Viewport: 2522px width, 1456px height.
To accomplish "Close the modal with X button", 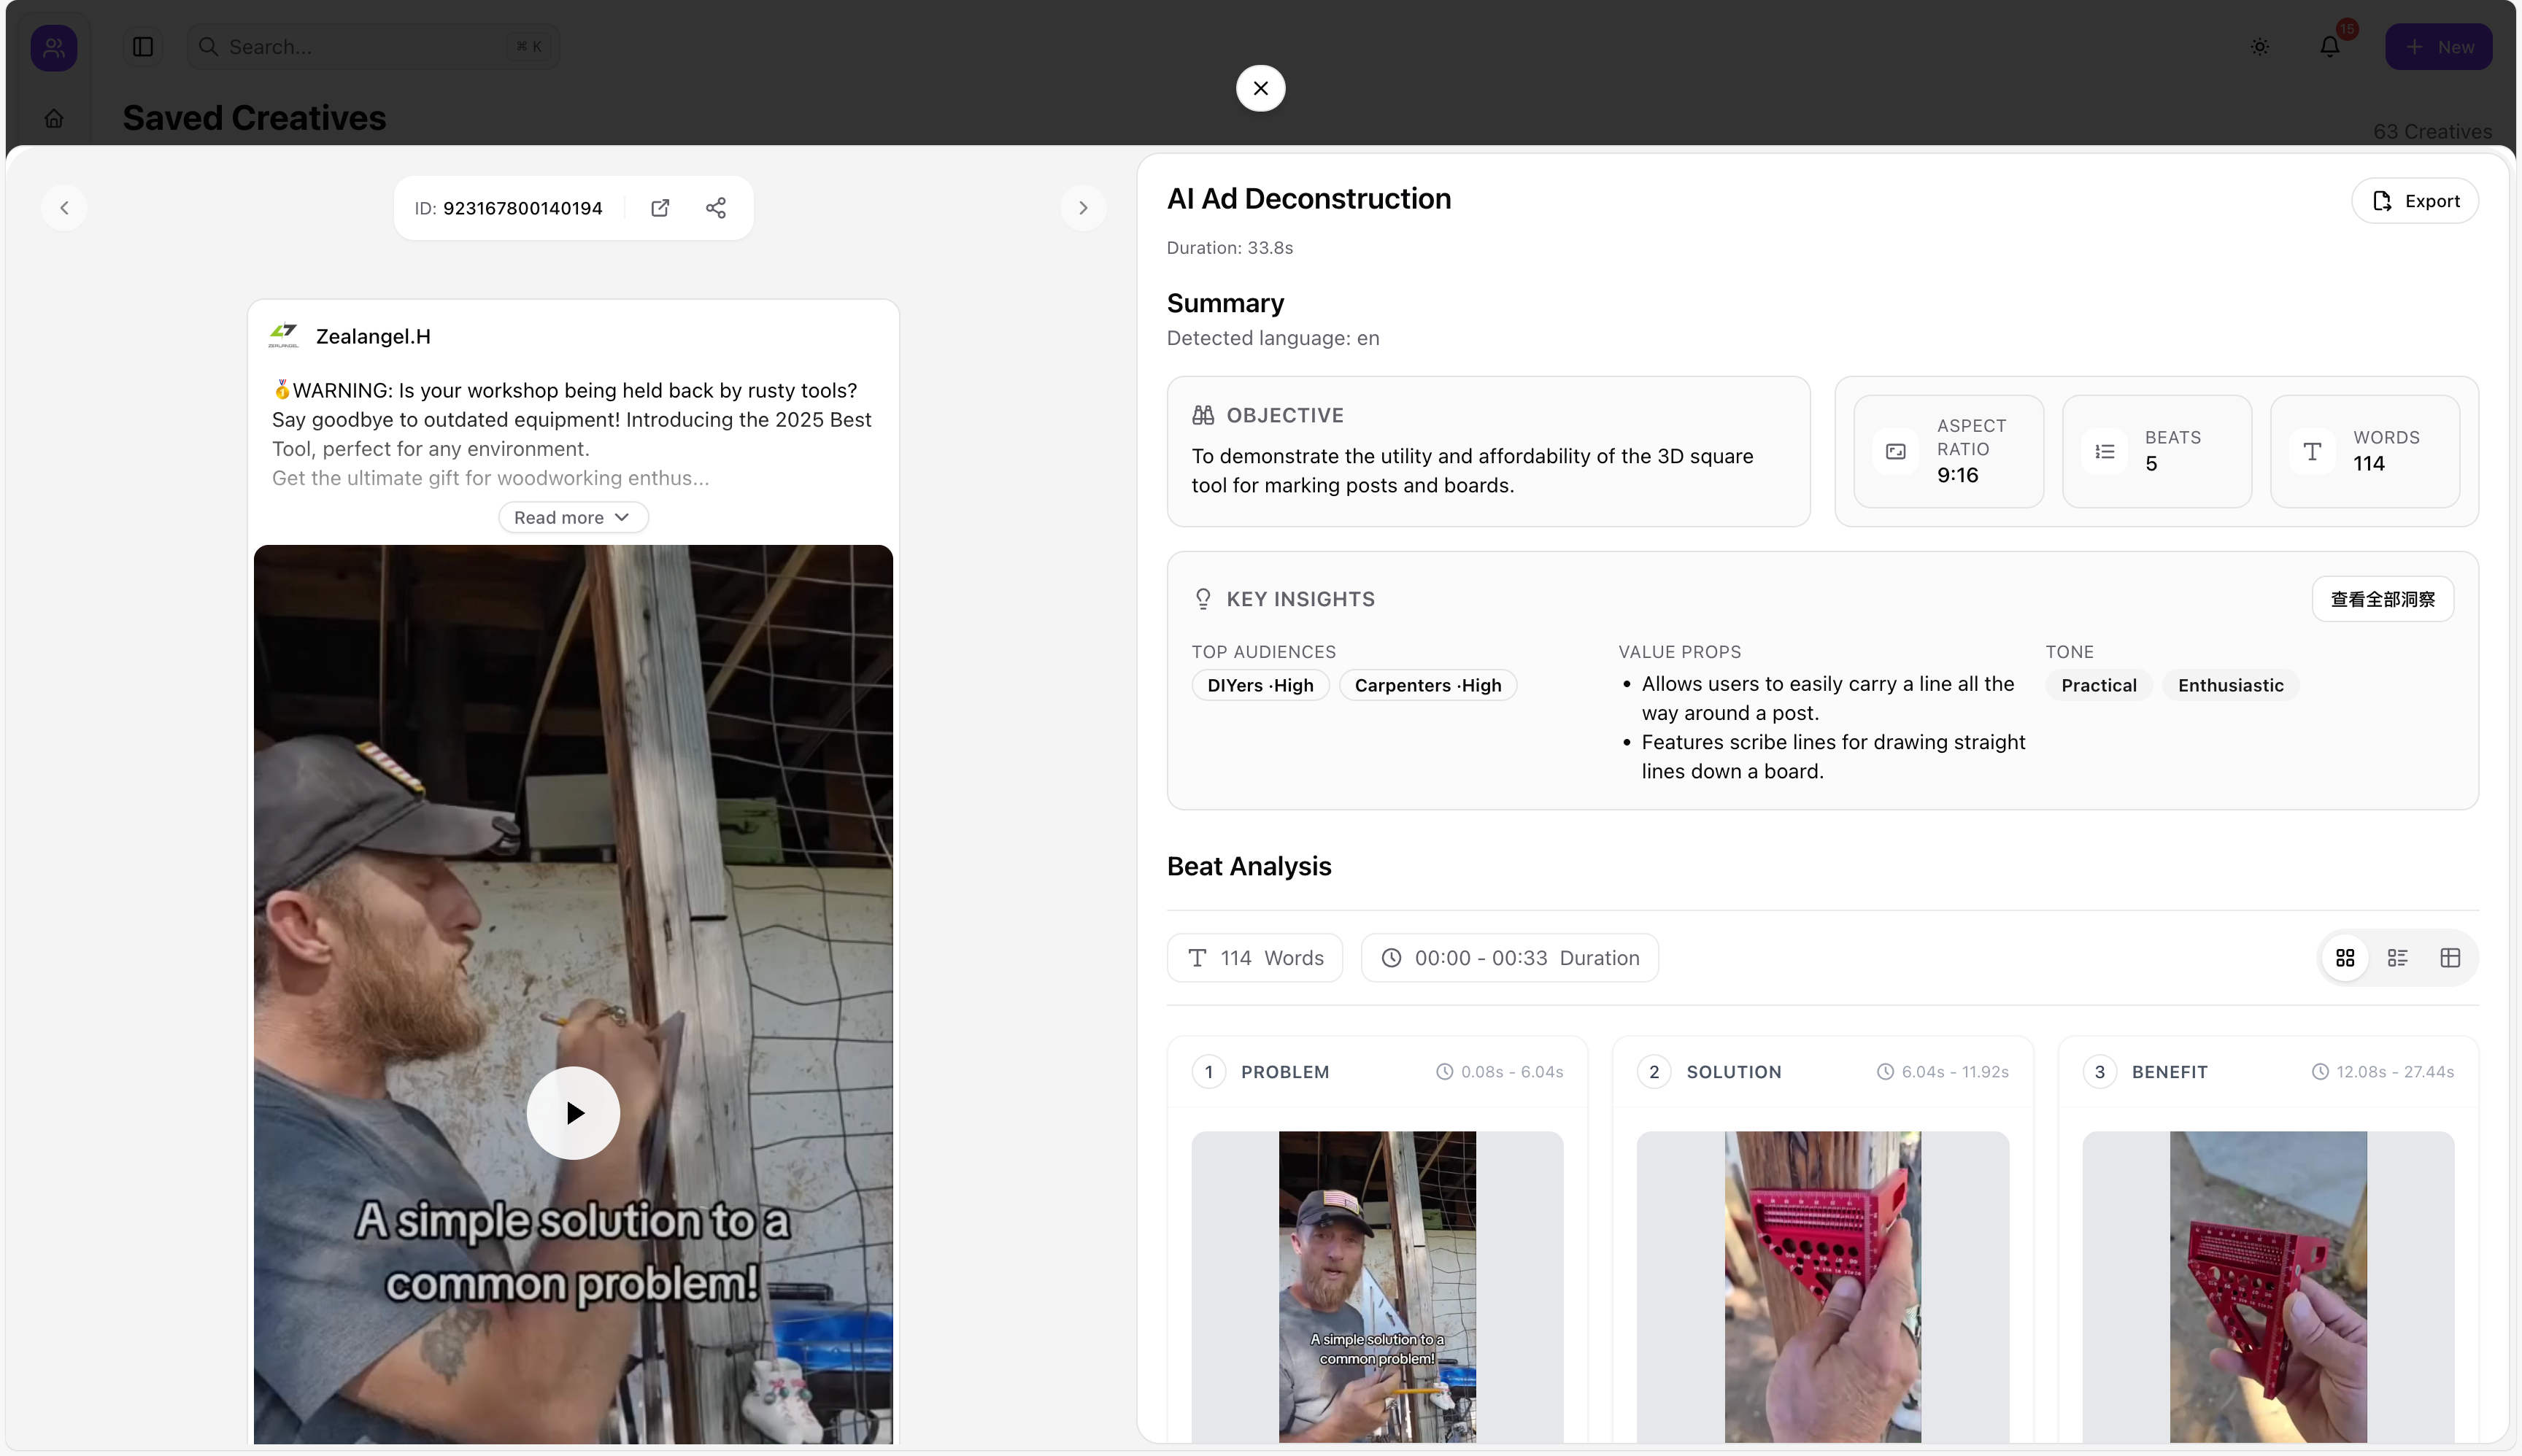I will [1260, 88].
